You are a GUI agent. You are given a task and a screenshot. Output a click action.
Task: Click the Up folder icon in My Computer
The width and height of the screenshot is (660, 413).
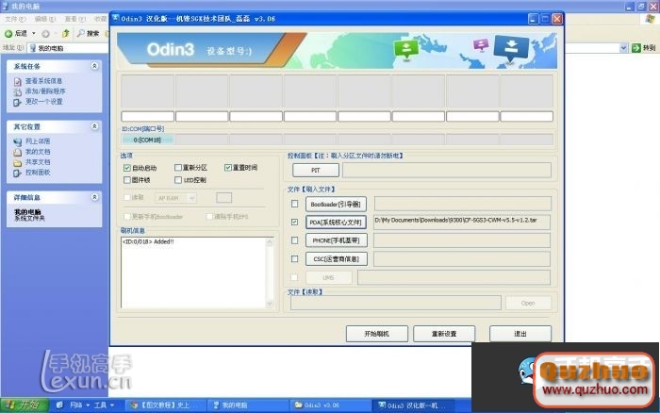pyautogui.click(x=66, y=33)
